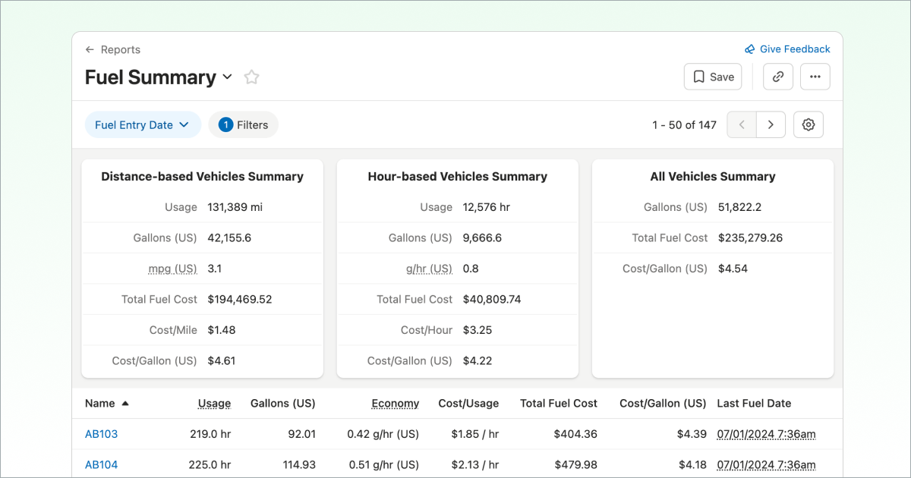
Task: Open the three-dot more options menu
Action: [x=815, y=77]
